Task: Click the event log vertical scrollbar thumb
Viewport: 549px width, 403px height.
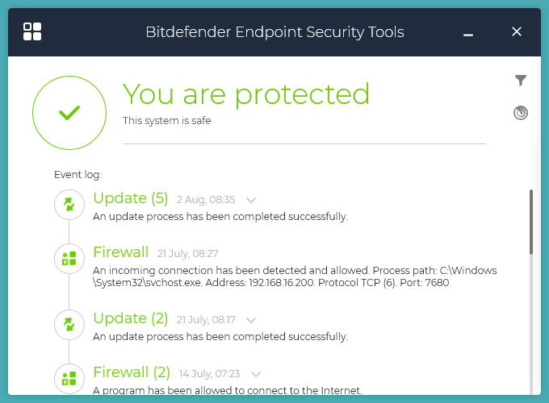Action: pos(531,222)
